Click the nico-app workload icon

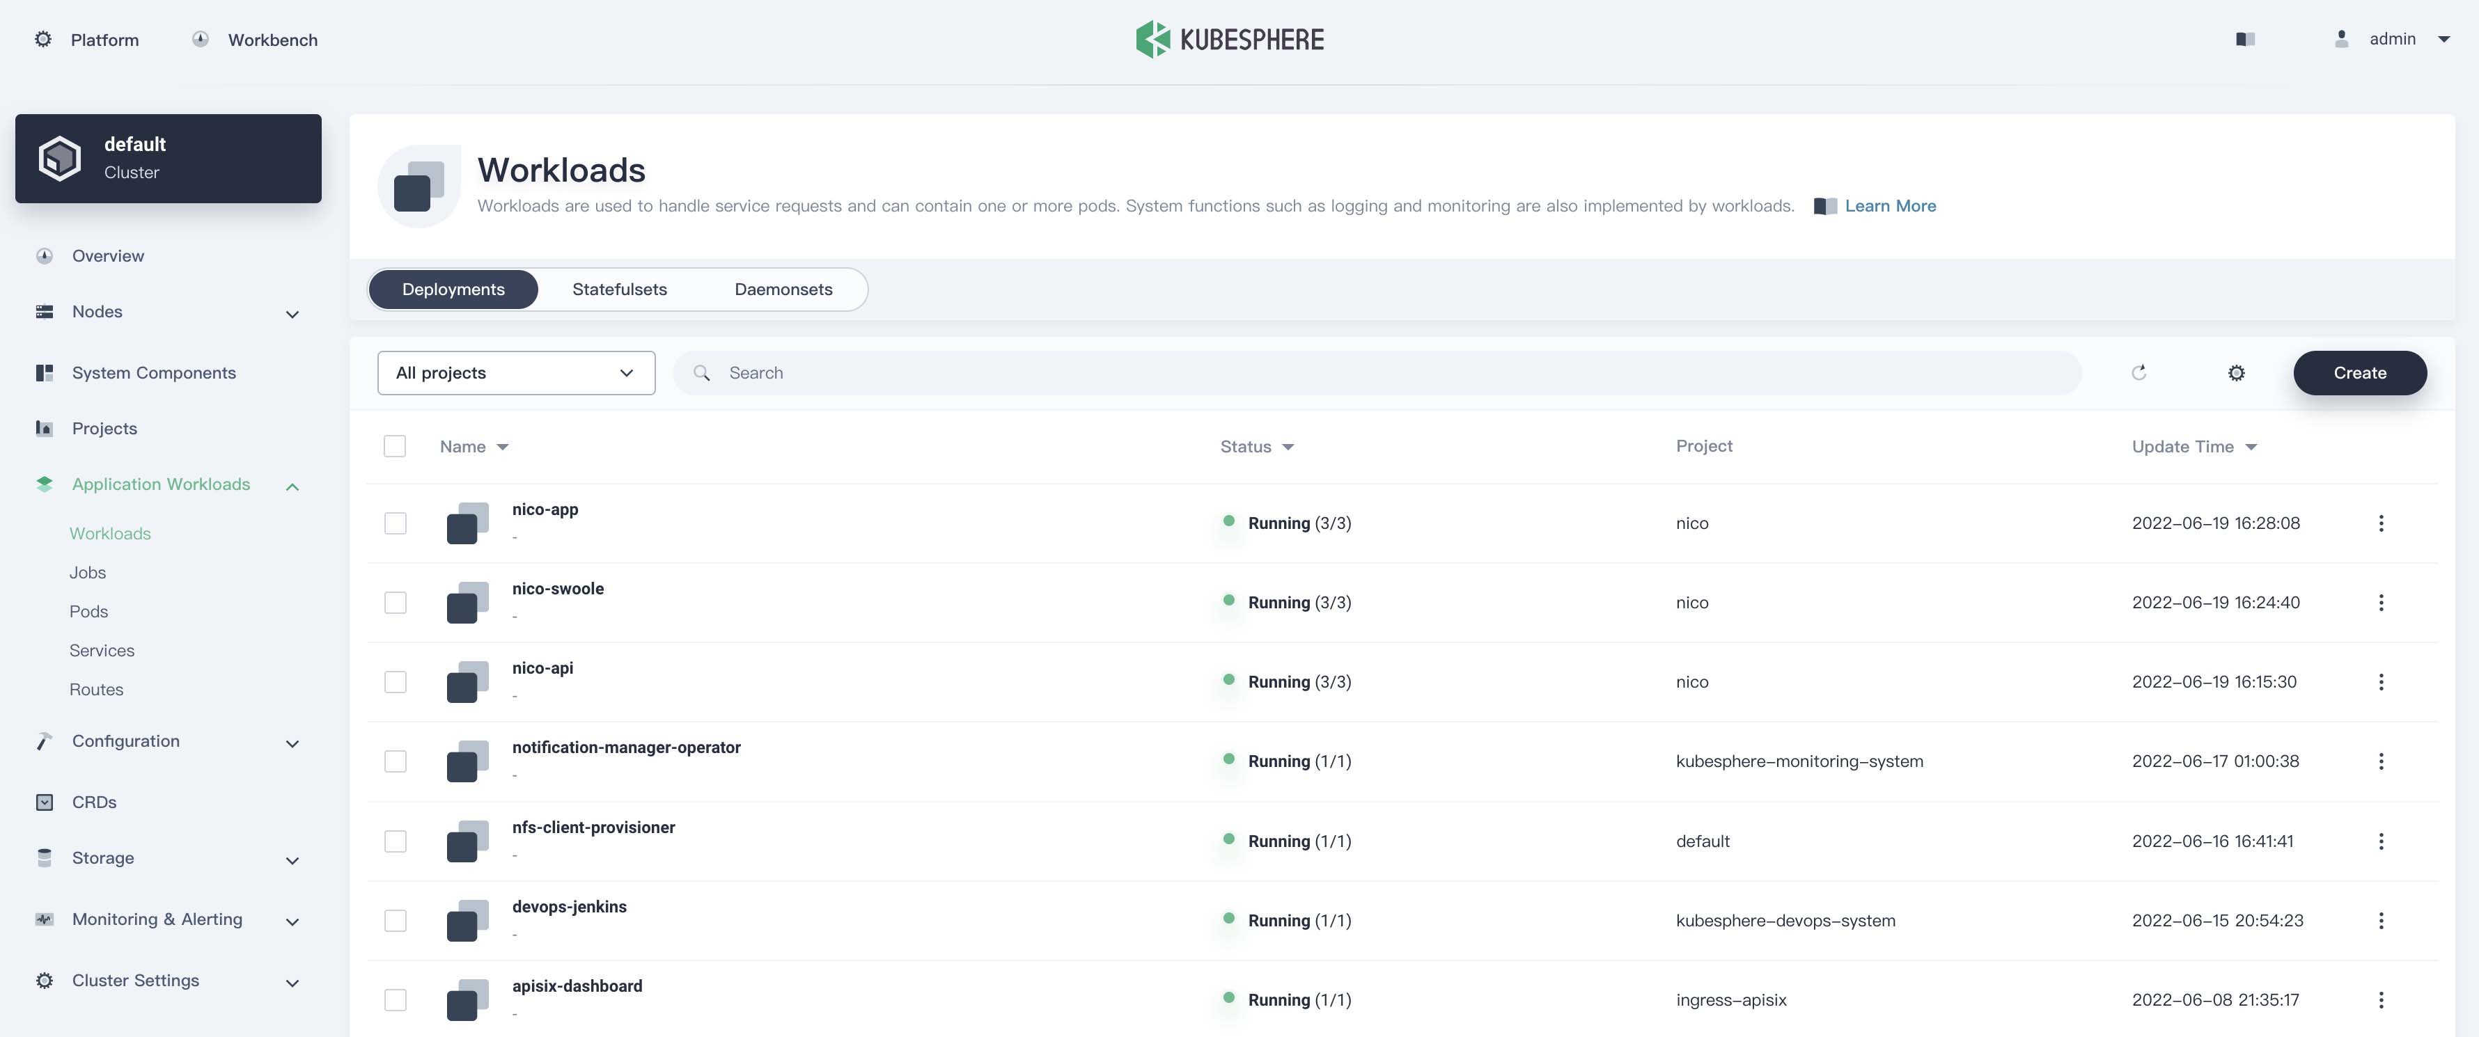coord(467,523)
